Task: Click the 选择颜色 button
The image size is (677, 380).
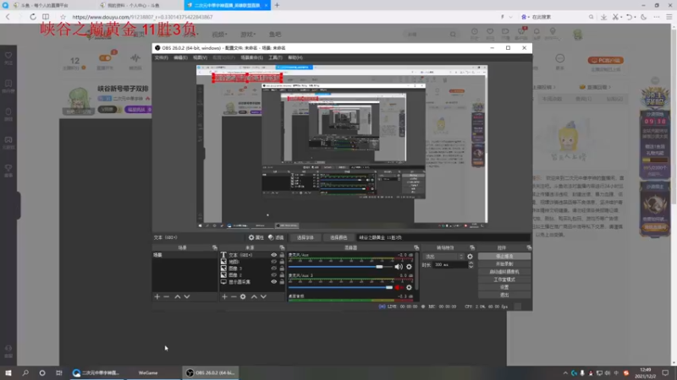Action: coord(338,237)
